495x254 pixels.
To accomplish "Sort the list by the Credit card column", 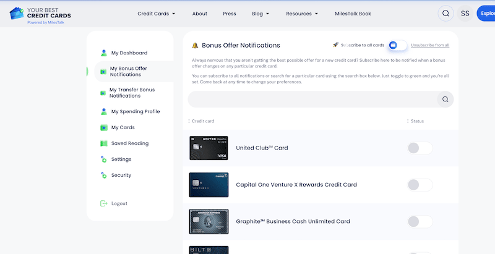I will point(202,121).
